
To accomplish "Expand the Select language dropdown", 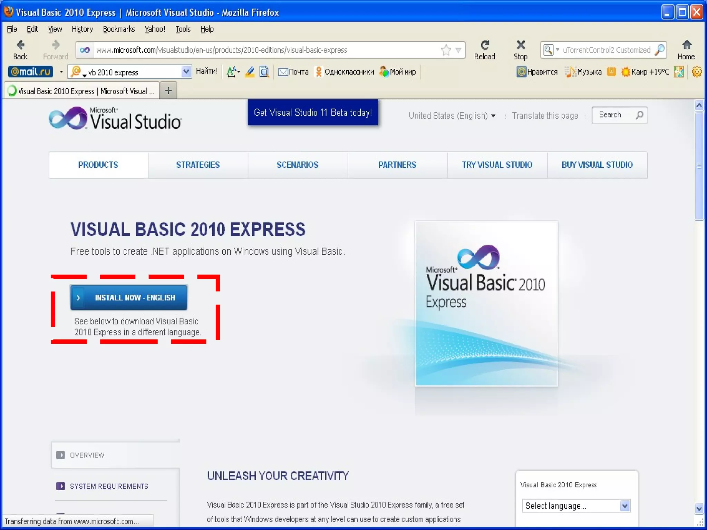I will (x=624, y=506).
